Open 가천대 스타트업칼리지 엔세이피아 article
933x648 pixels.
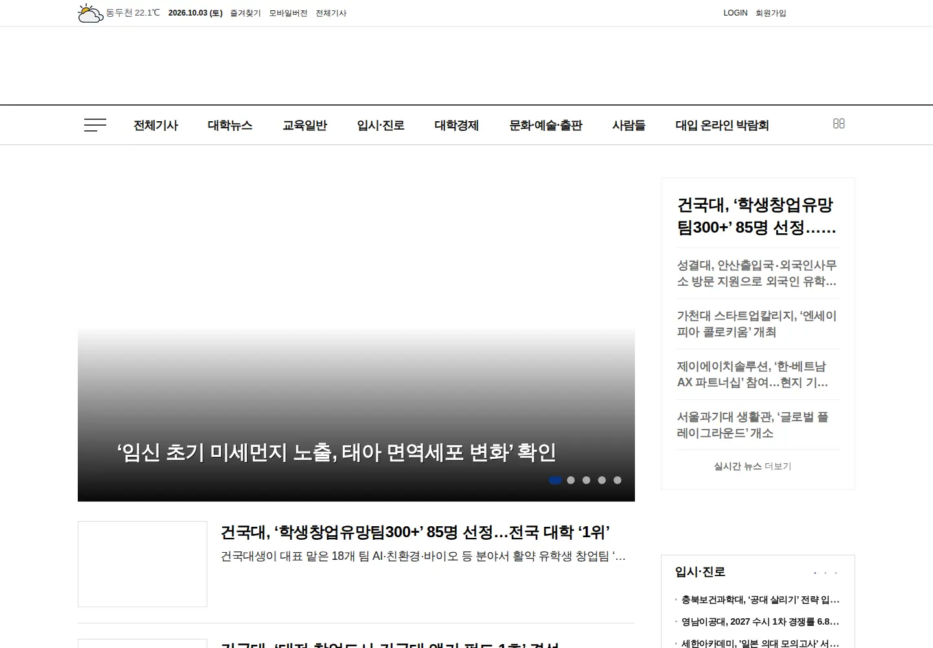pyautogui.click(x=757, y=323)
